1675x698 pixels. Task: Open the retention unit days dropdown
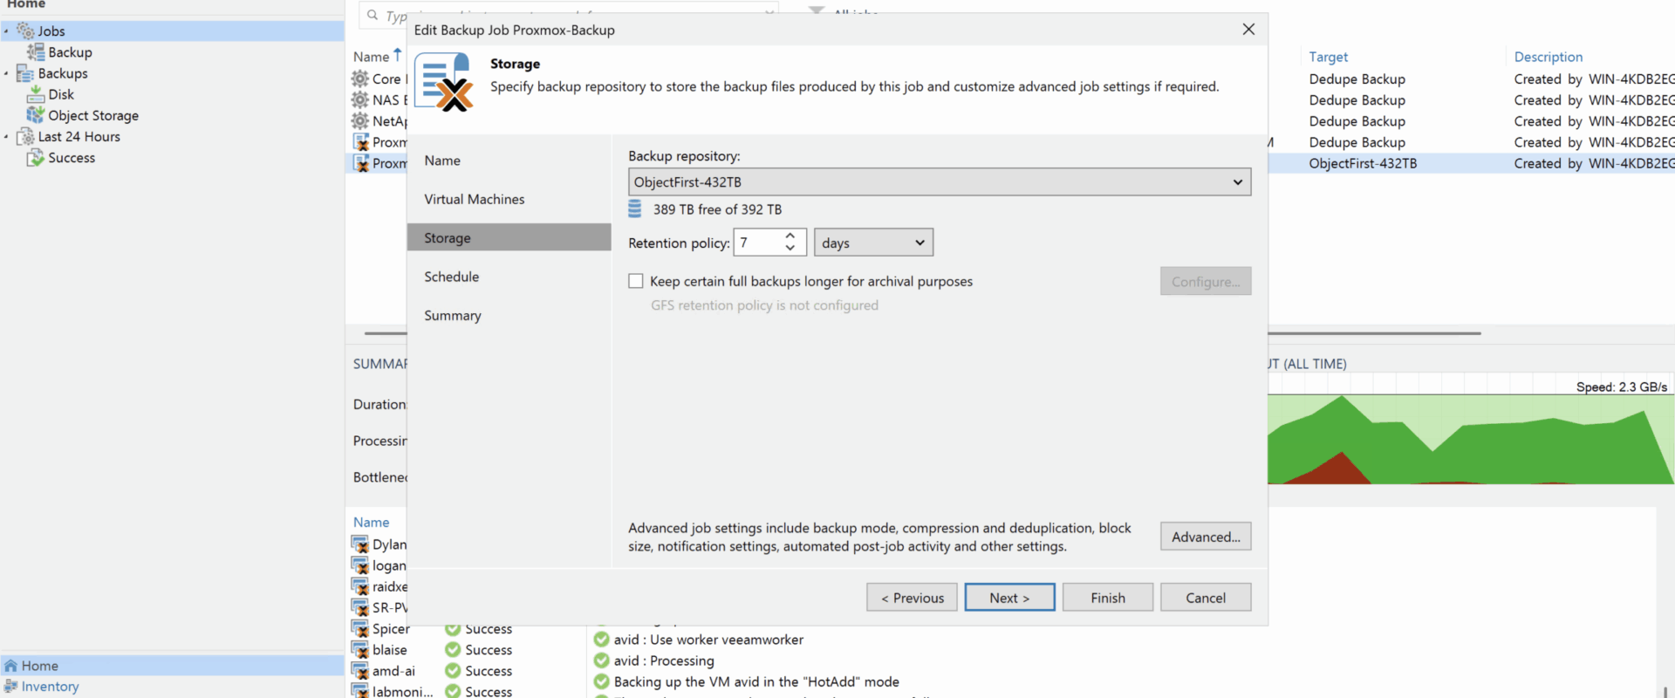[x=873, y=243]
